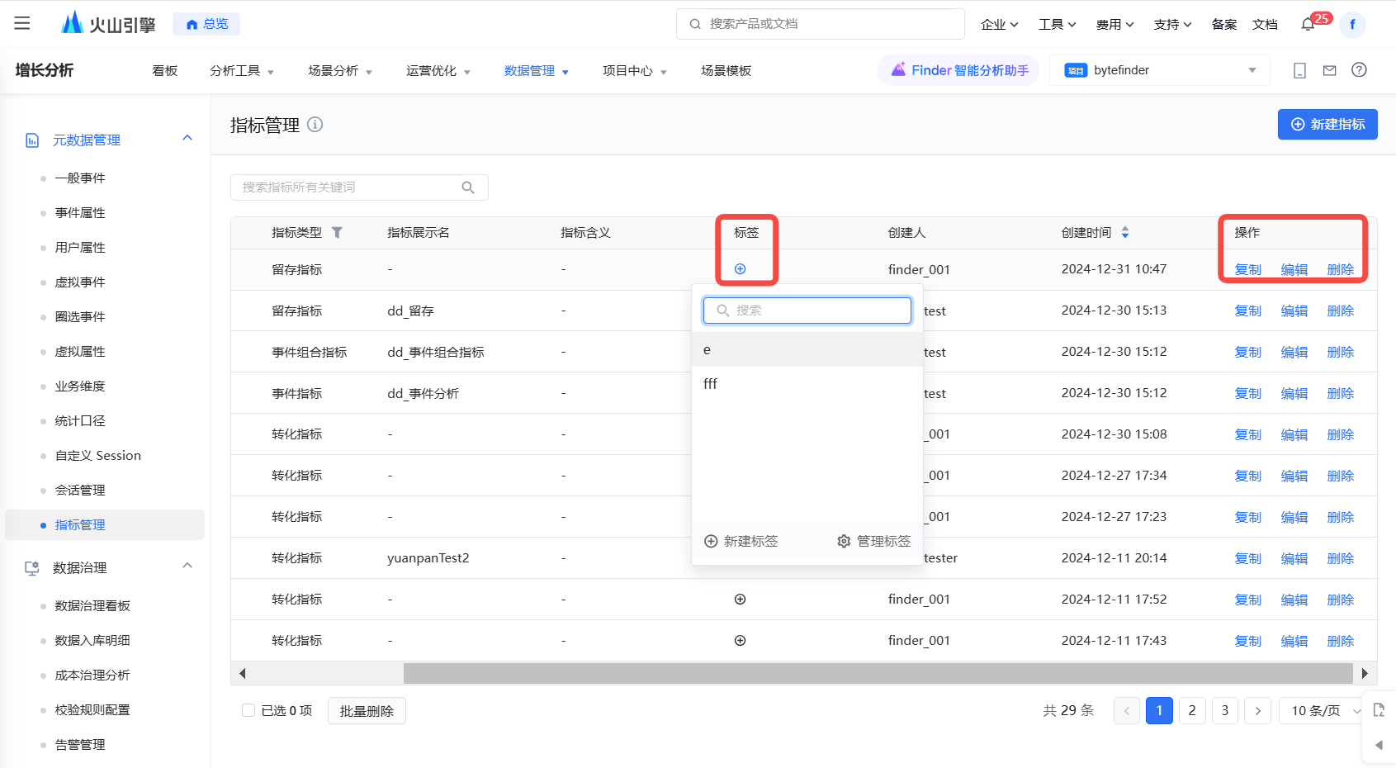1396x768 pixels.
Task: Open the mail envelope icon
Action: (1329, 70)
